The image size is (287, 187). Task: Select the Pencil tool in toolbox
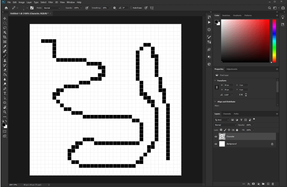click(x=5, y=56)
